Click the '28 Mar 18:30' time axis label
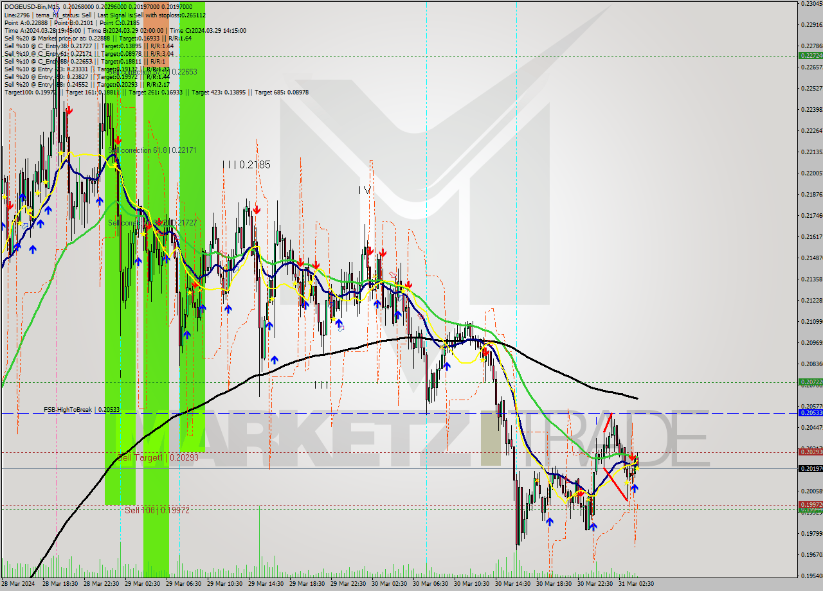Viewport: 823px width, 591px height. (60, 584)
